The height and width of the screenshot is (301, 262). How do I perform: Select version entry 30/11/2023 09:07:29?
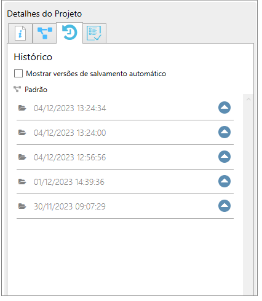(125, 206)
